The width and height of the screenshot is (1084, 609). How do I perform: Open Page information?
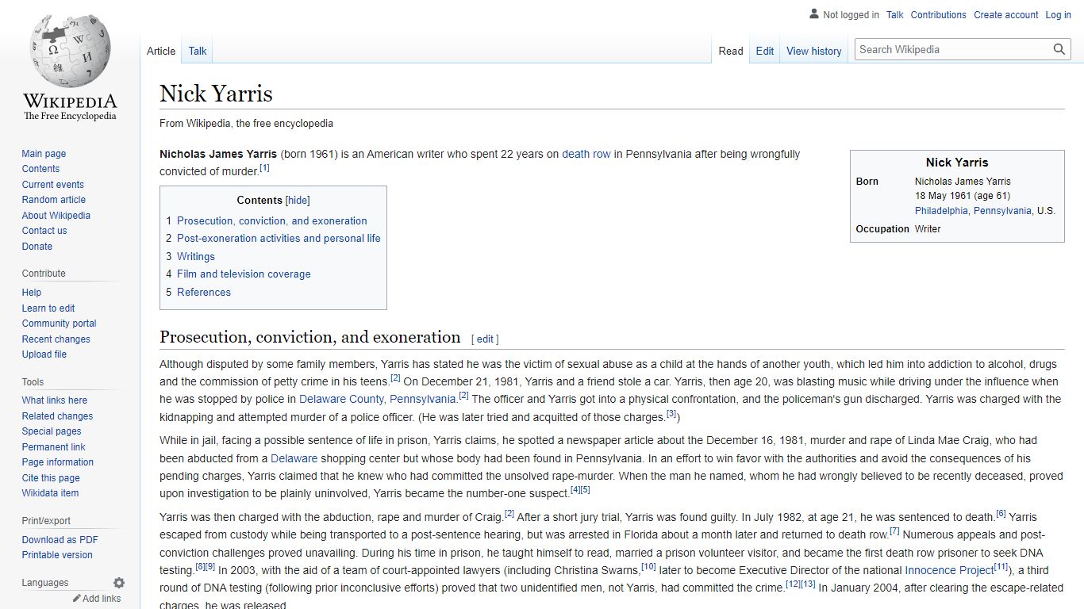(x=58, y=462)
